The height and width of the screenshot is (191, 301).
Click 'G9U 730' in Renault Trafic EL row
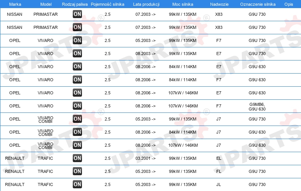[x=257, y=158]
